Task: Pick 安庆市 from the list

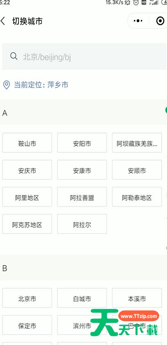Action: click(x=27, y=170)
